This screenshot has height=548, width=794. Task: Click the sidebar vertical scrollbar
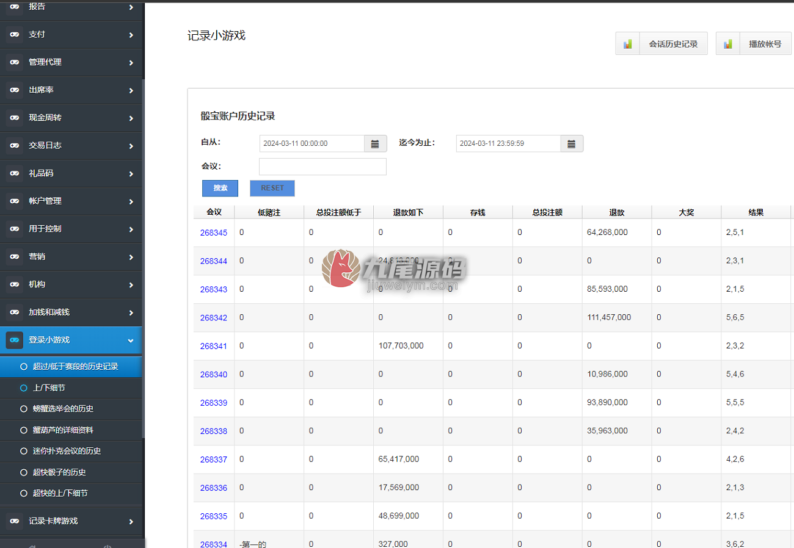pos(144,258)
